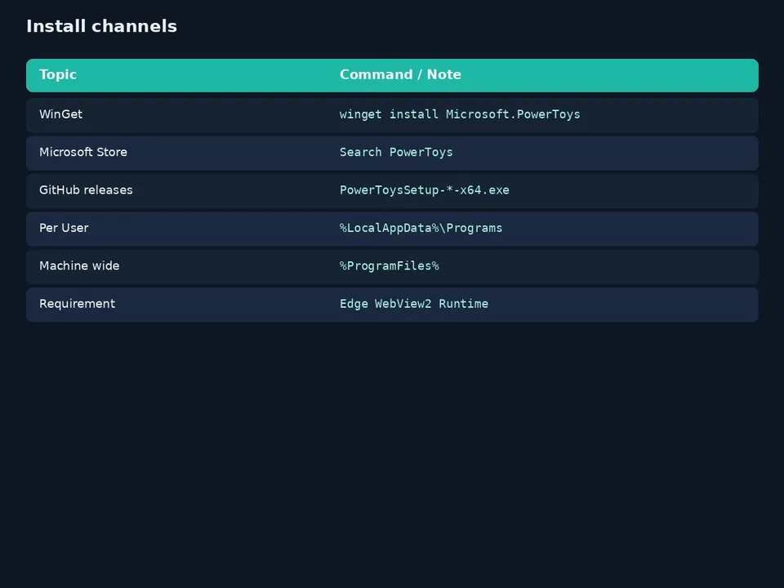This screenshot has height=588, width=784.
Task: Click the Search PowerToys note
Action: coord(396,153)
